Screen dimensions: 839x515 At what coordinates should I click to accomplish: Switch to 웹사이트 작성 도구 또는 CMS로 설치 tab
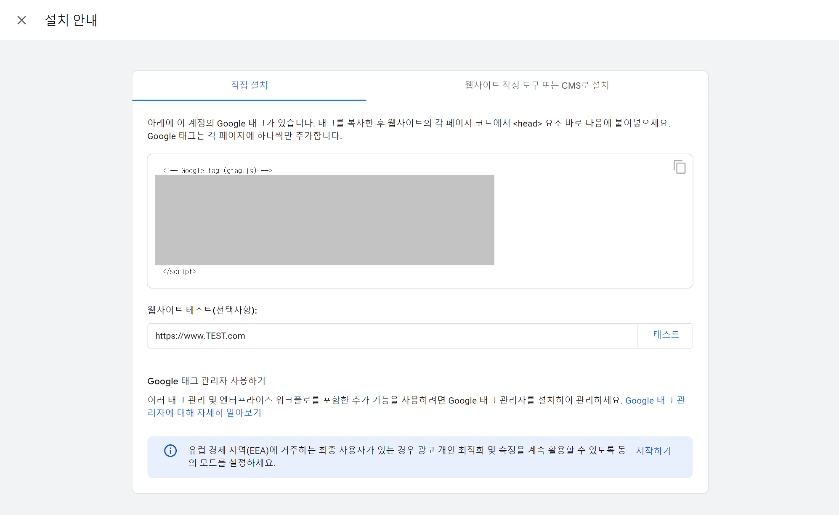pos(537,85)
